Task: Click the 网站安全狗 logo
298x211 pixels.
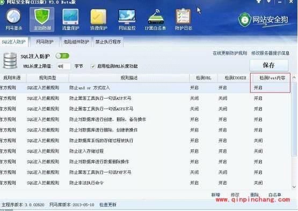Action: tap(263, 20)
